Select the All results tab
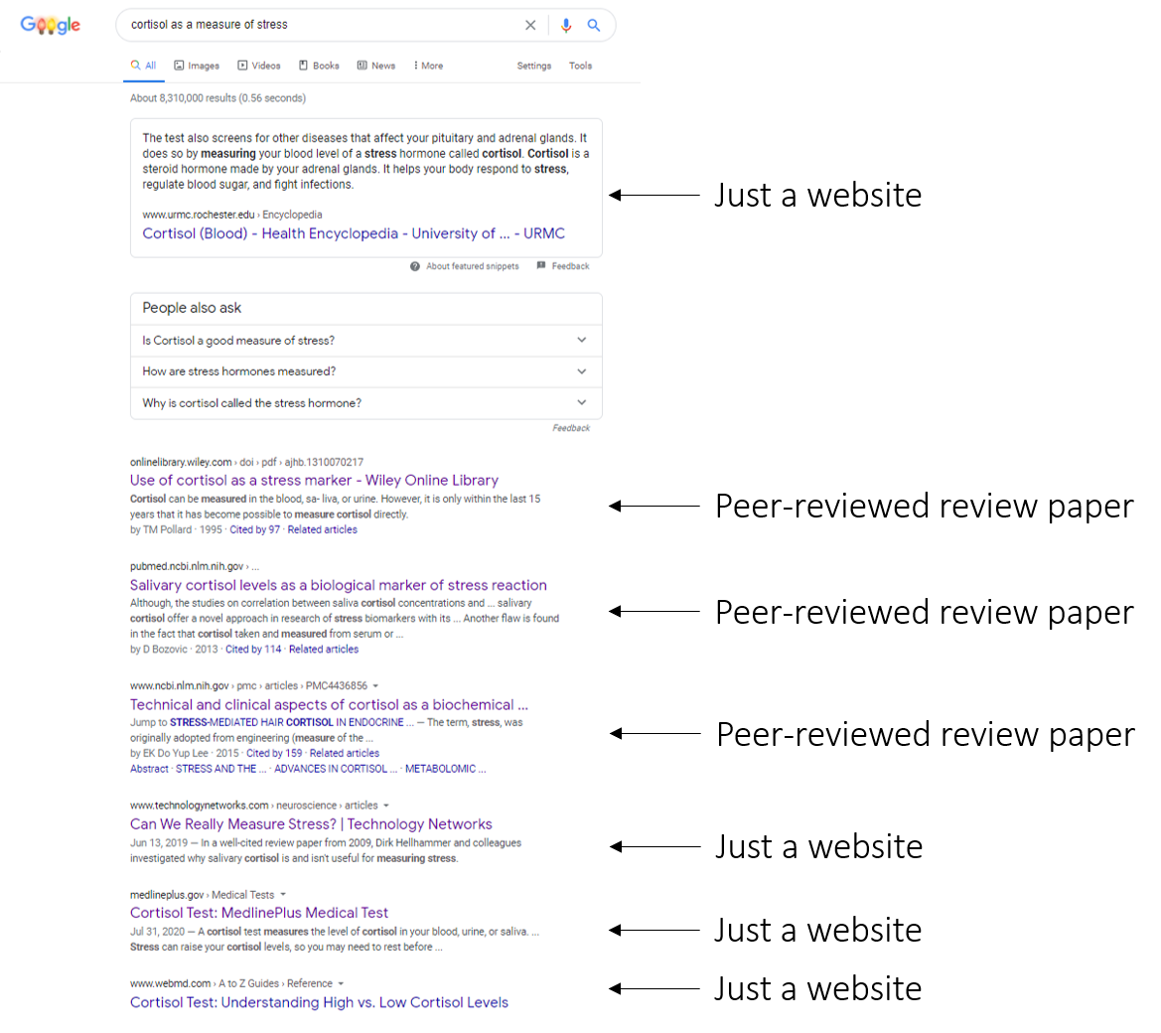The height and width of the screenshot is (1033, 1161). (144, 66)
